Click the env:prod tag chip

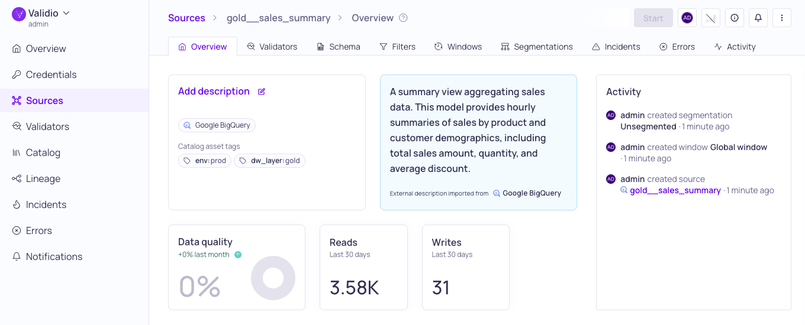pos(205,161)
